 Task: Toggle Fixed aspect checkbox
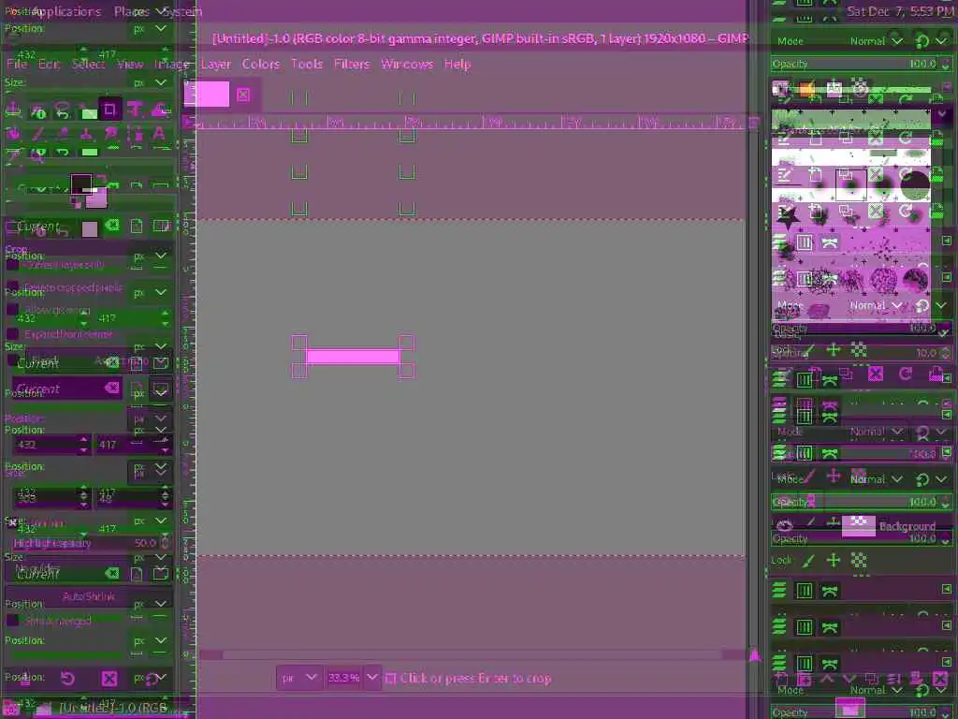click(12, 360)
